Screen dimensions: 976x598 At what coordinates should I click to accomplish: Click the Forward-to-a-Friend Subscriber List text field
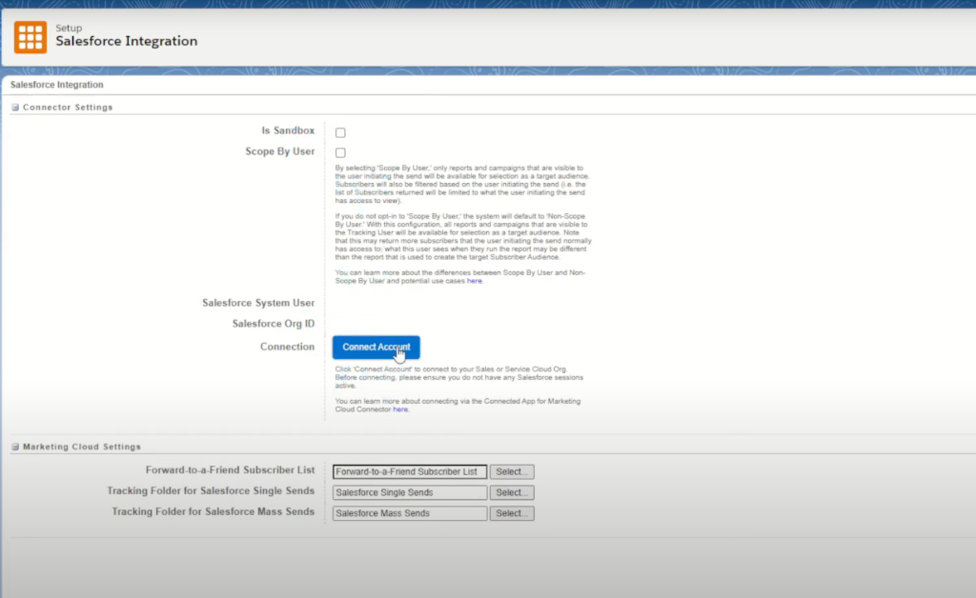pos(410,471)
